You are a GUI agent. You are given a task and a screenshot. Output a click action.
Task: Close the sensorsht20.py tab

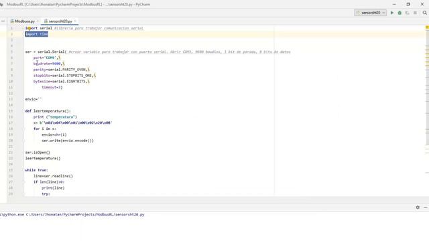tap(75, 21)
